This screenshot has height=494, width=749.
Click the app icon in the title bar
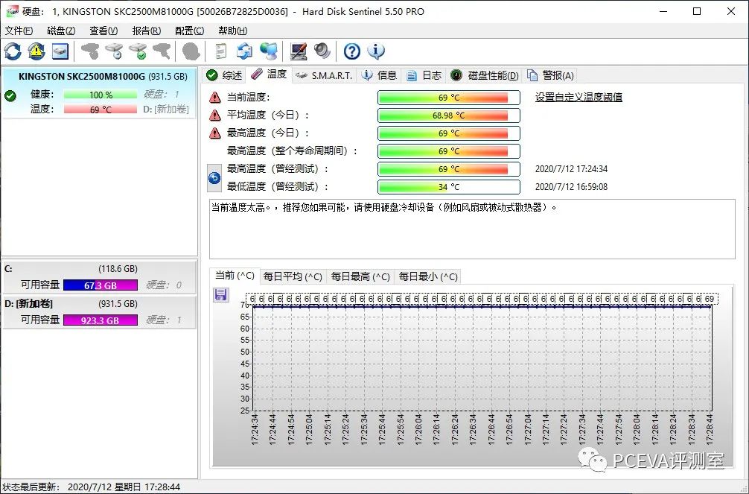click(13, 11)
